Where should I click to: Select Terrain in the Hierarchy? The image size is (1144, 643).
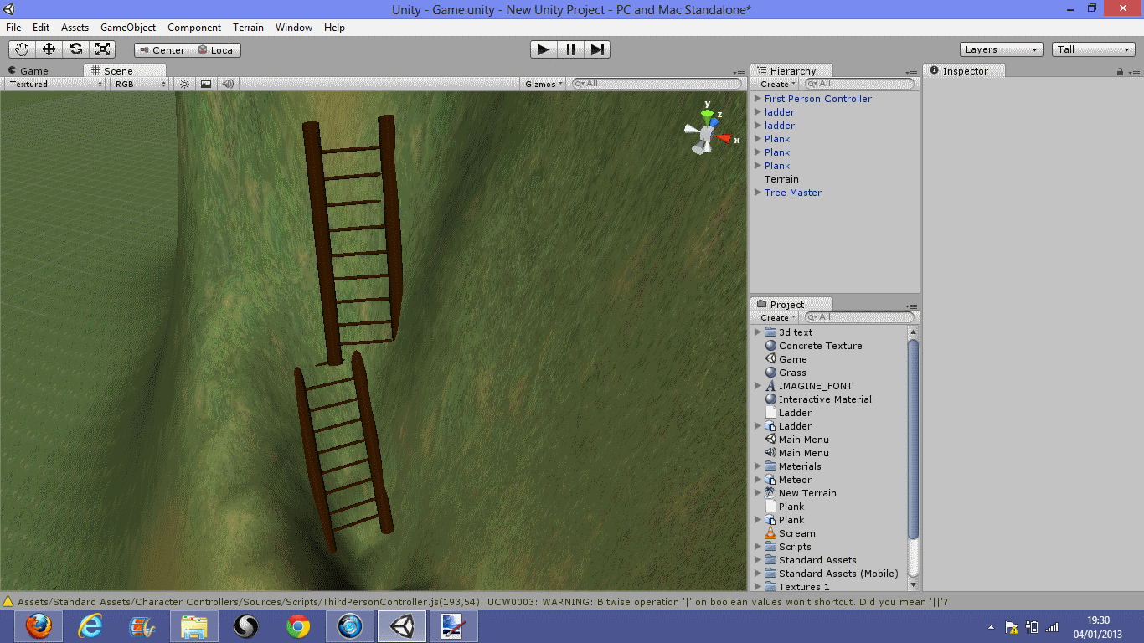(781, 179)
